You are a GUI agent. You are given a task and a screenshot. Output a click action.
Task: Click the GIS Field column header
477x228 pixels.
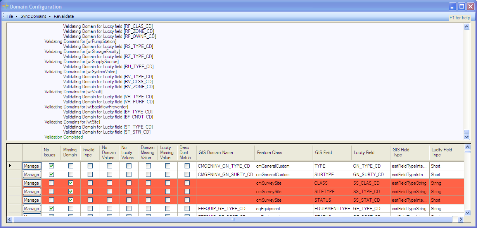coord(332,153)
